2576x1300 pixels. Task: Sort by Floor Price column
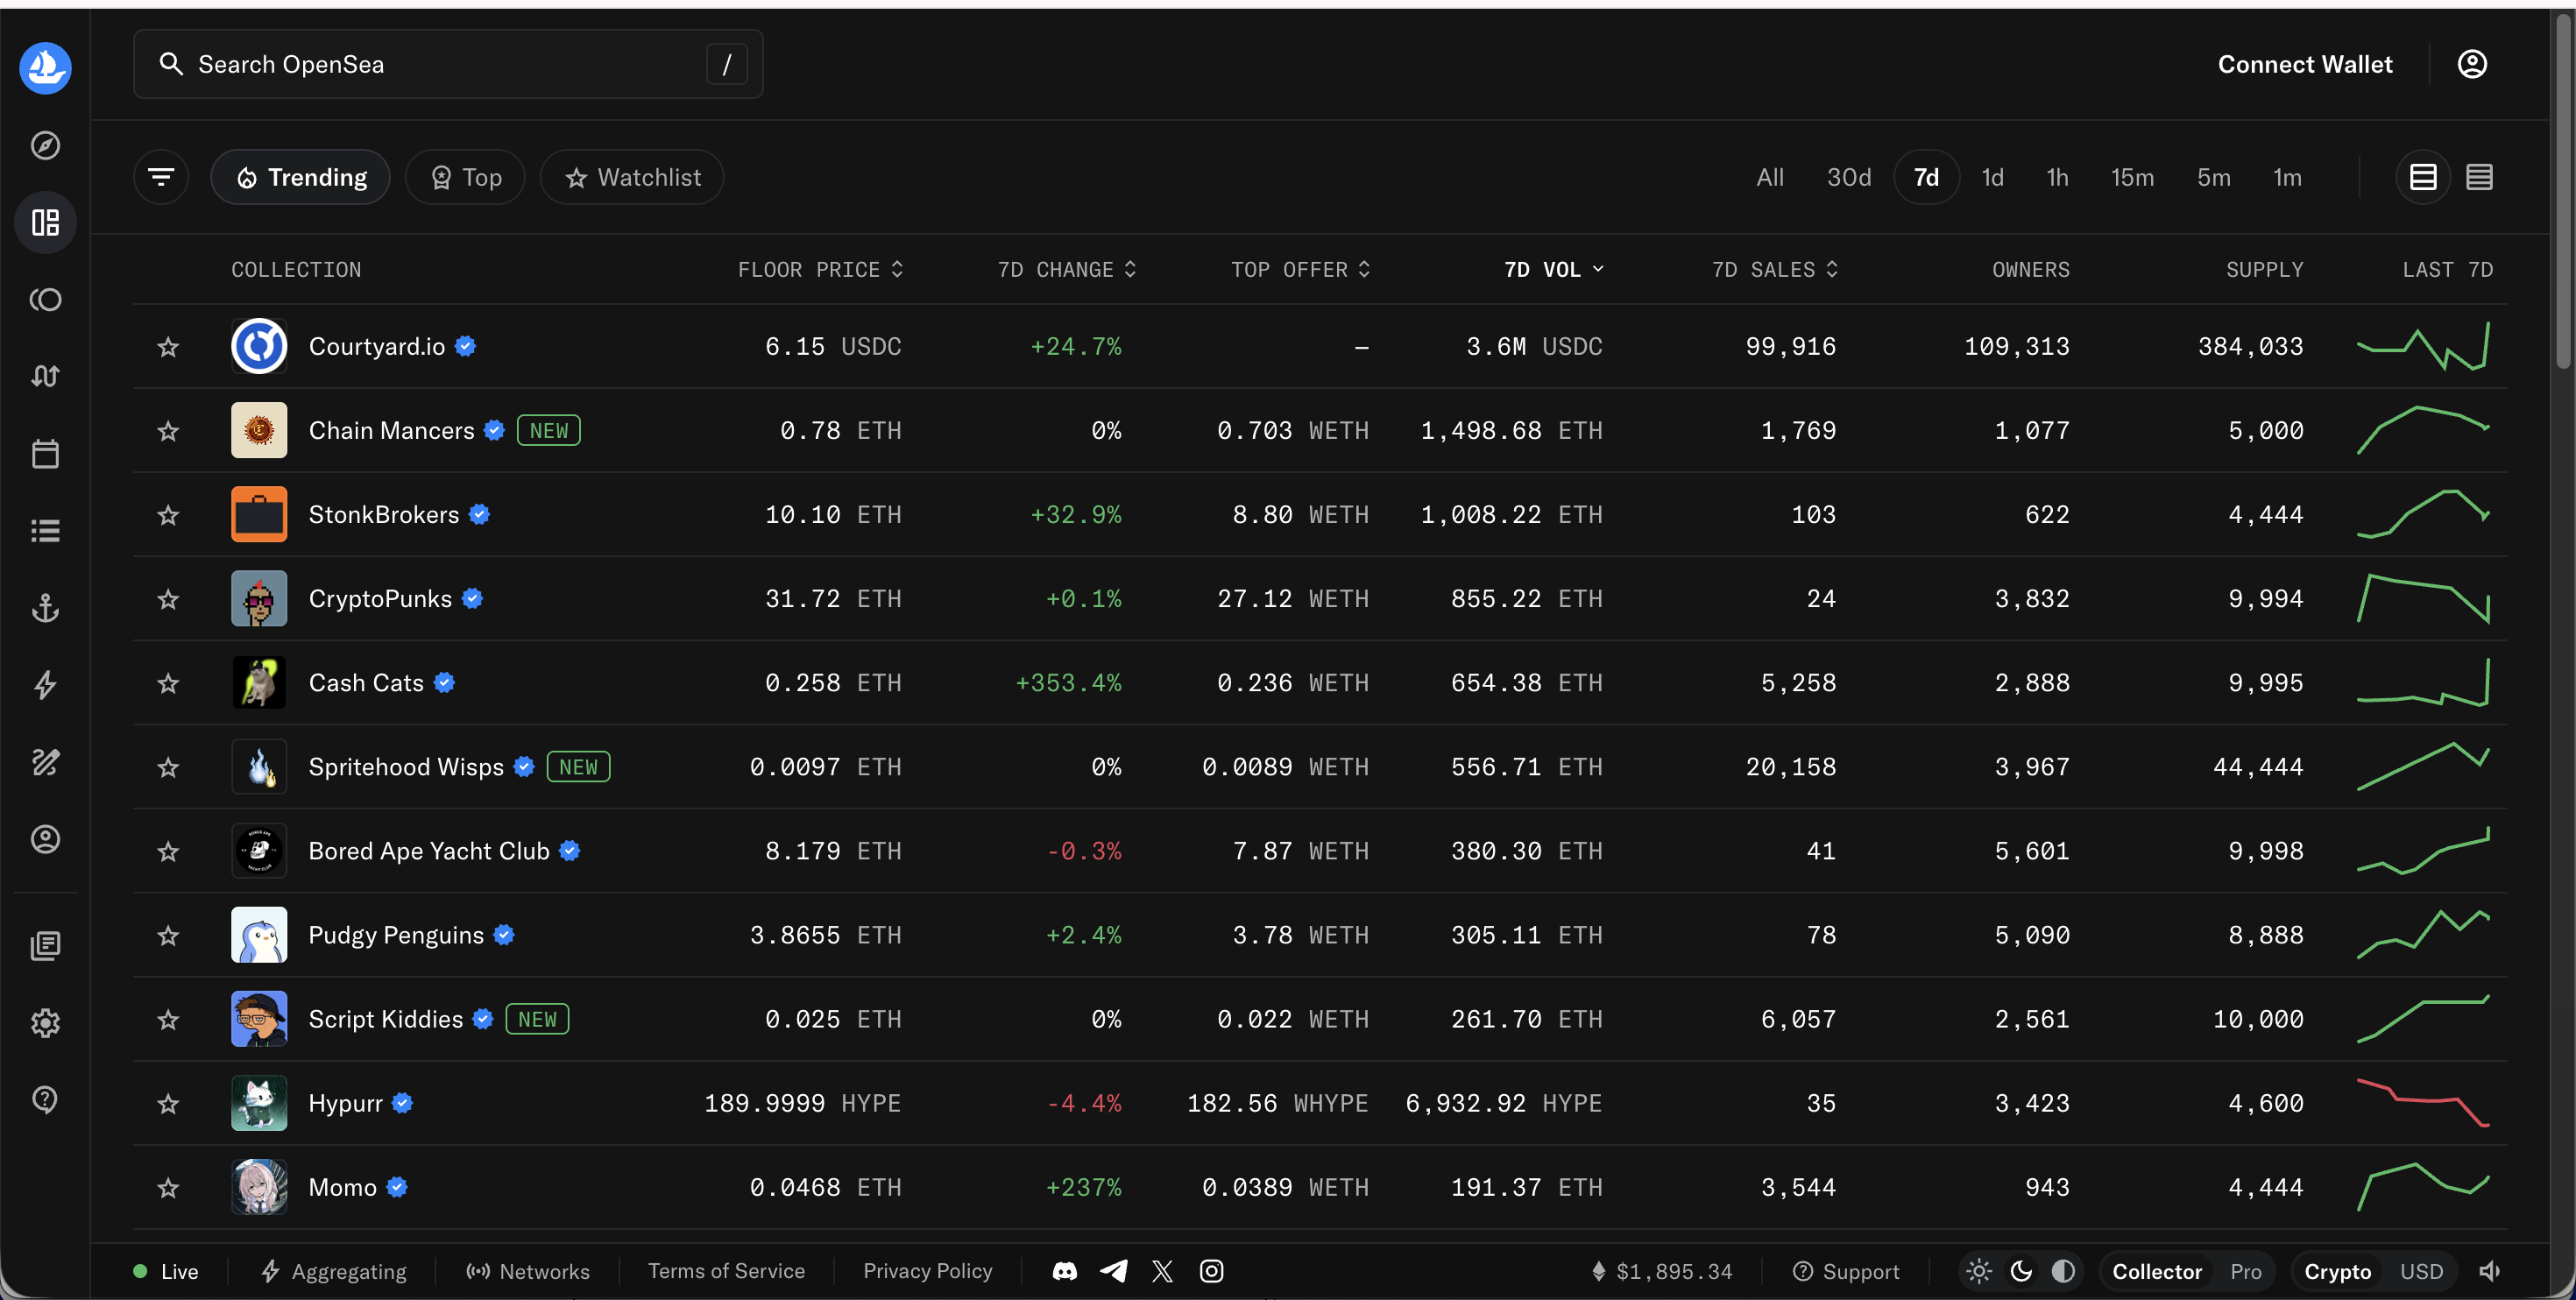click(820, 269)
